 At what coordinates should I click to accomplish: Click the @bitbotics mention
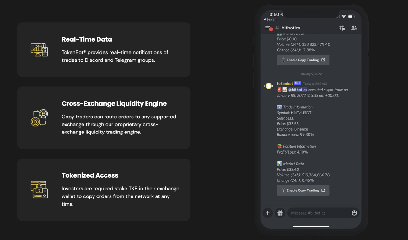pyautogui.click(x=298, y=90)
